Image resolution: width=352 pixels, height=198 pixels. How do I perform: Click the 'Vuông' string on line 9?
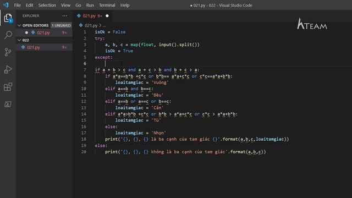click(160, 82)
